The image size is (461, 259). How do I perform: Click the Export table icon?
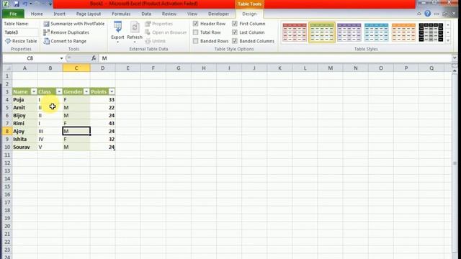tap(117, 27)
